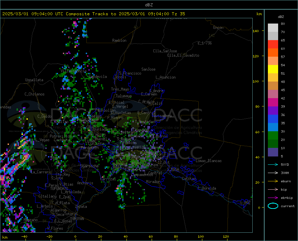Image resolution: width=298 pixels, height=241 pixels.
Task: Pick the light gray swatch between 80 and 70
Action: click(x=273, y=28)
